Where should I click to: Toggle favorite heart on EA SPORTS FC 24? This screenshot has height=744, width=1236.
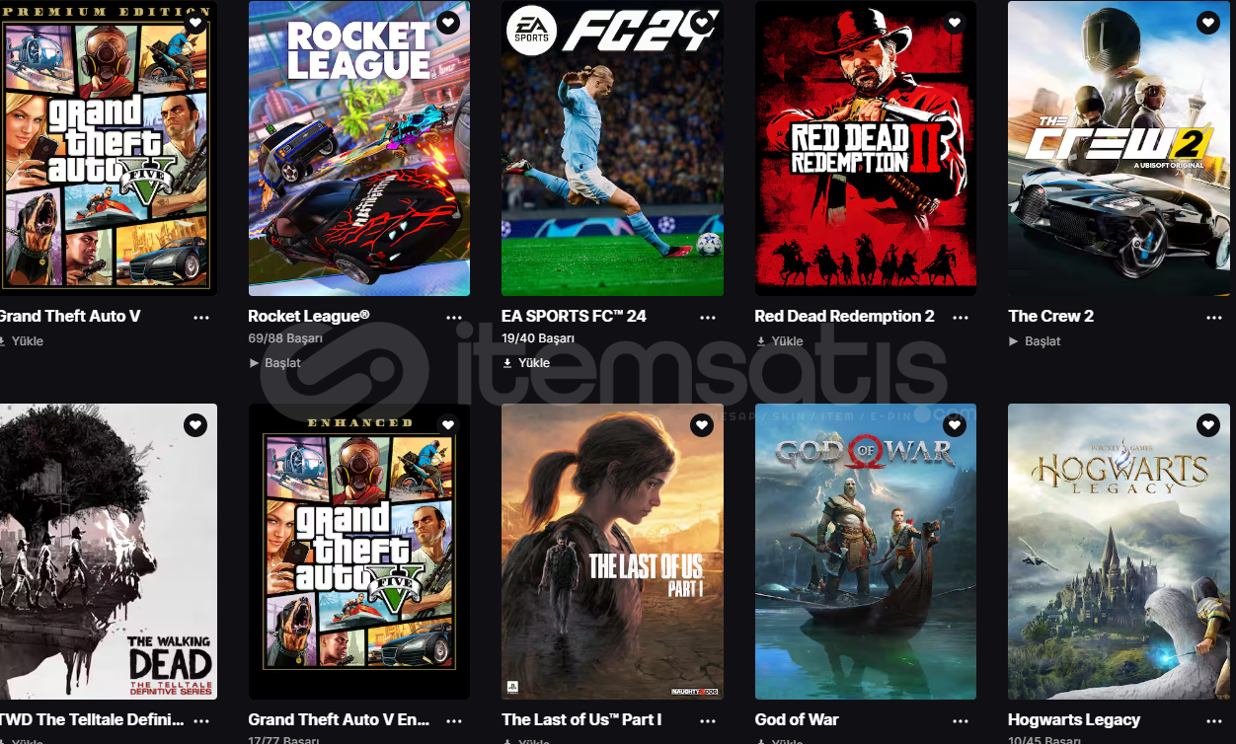[x=702, y=22]
